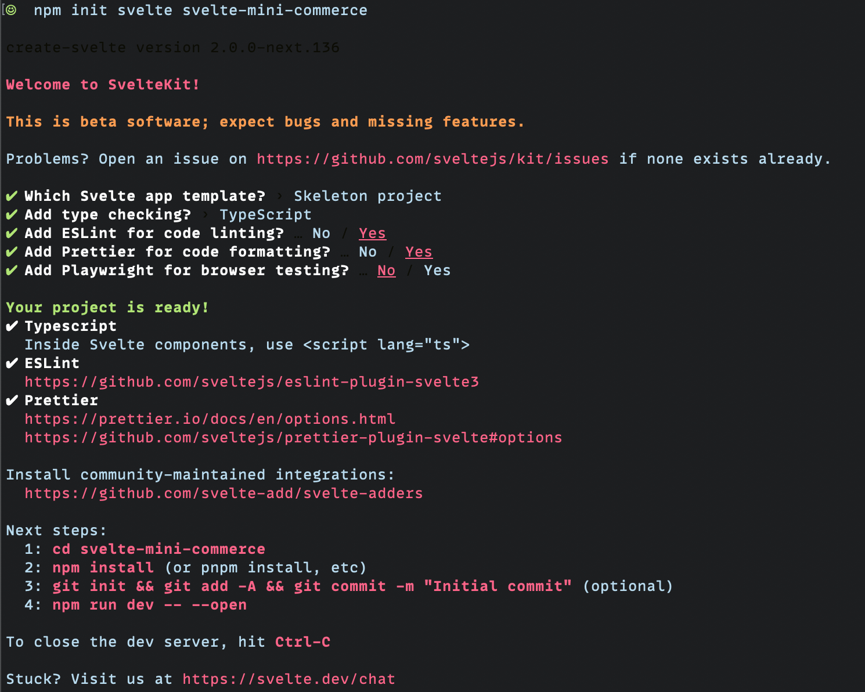Click the smiley prompt icon before npm init
The width and height of the screenshot is (865, 692).
click(11, 10)
